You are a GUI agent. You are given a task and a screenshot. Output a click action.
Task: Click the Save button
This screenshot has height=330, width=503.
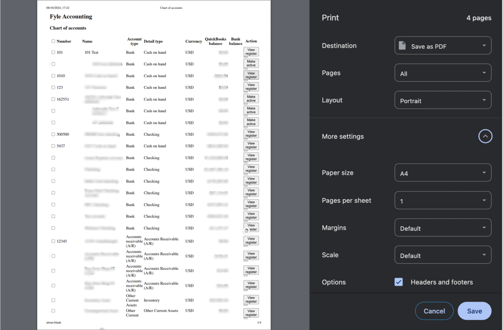point(475,311)
